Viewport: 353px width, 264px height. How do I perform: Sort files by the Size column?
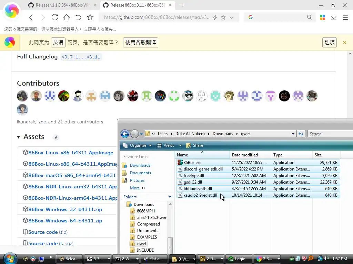[326, 155]
